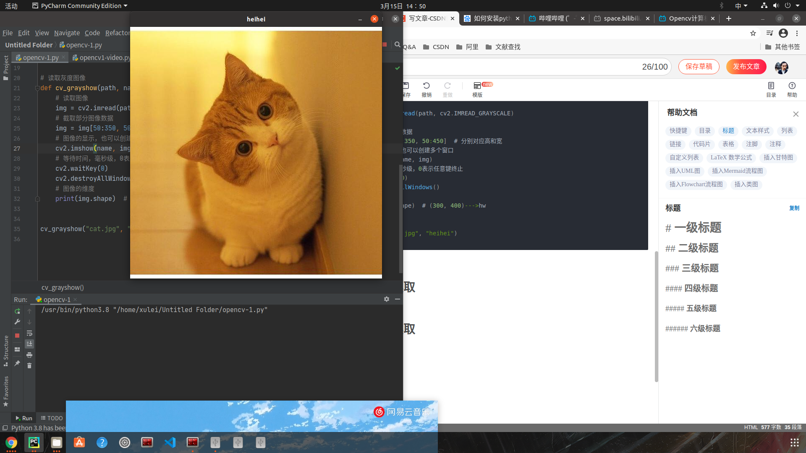Click the restore layout icon in Run panel
The width and height of the screenshot is (806, 453).
(x=17, y=349)
